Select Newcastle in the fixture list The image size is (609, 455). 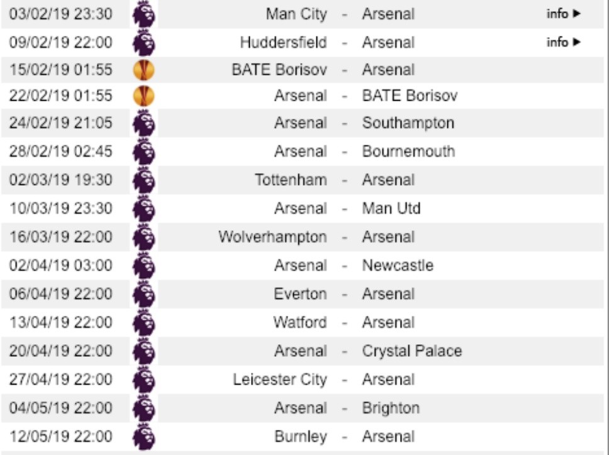coord(398,266)
